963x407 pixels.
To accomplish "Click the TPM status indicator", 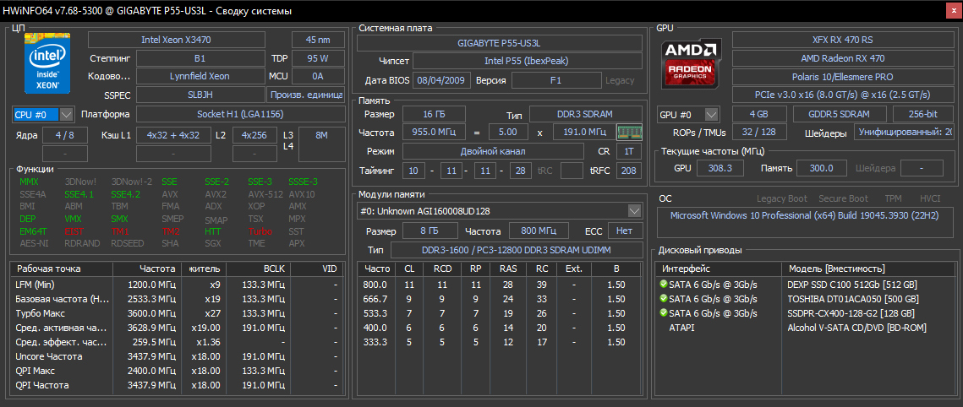I will (895, 198).
